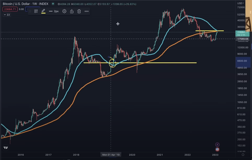
Task: Open price axis settings gear at bottom right
Action: pos(243,155)
